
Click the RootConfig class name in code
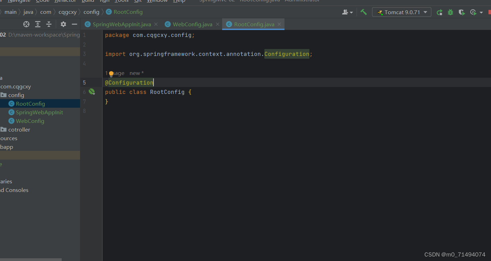[167, 92]
